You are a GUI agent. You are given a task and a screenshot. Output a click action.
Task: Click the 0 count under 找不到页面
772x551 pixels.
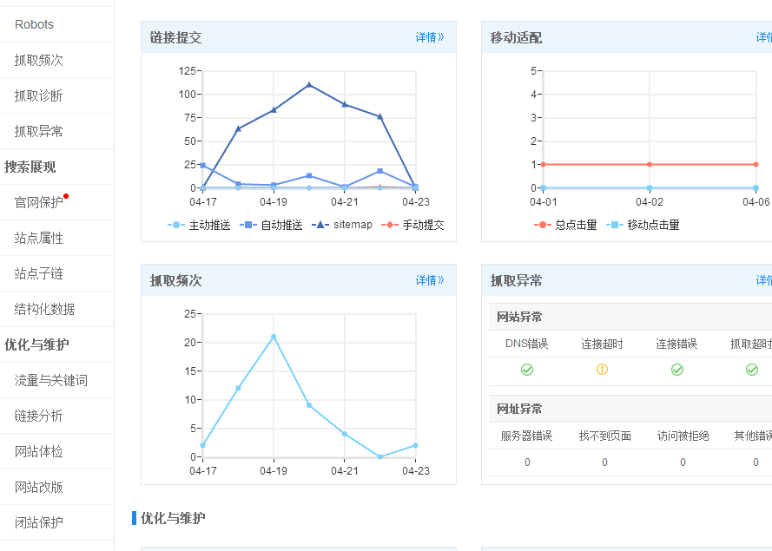click(604, 462)
